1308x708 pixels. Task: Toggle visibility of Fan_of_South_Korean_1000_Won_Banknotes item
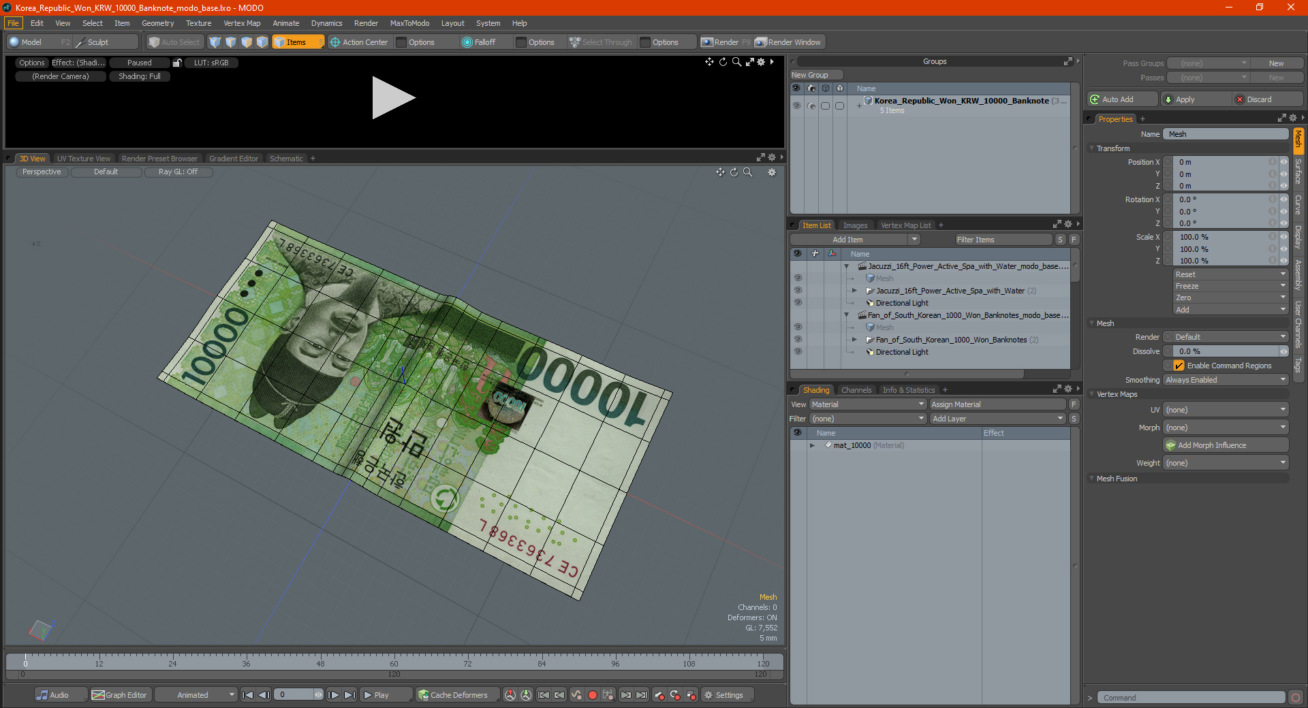tap(798, 340)
